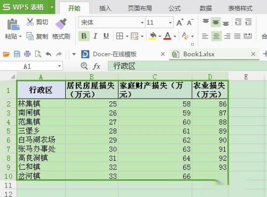Open insert function fx dialog
Image resolution: width=267 pixels, height=197 pixels.
pos(97,67)
